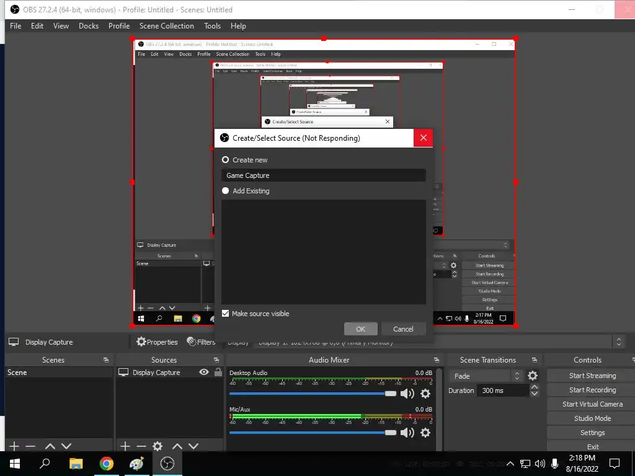
Task: Move source down with arrow icon
Action: (x=193, y=446)
